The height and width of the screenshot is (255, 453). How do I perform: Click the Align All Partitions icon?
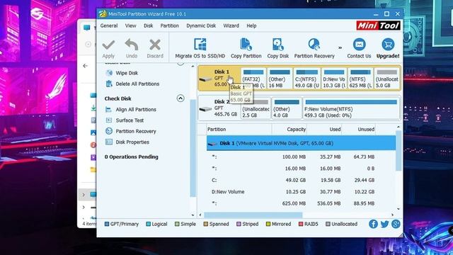point(109,110)
